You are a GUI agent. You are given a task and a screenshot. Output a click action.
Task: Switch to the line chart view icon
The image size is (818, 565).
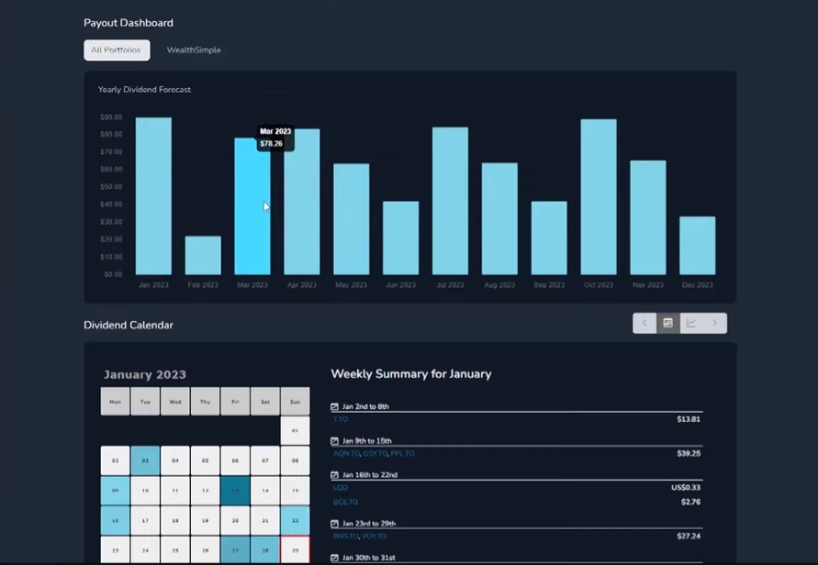(690, 323)
